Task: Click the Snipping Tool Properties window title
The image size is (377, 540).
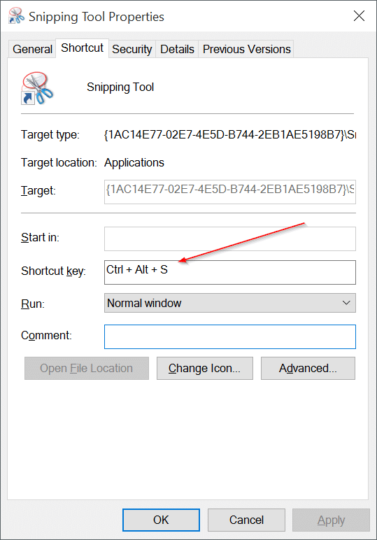Action: (x=97, y=17)
